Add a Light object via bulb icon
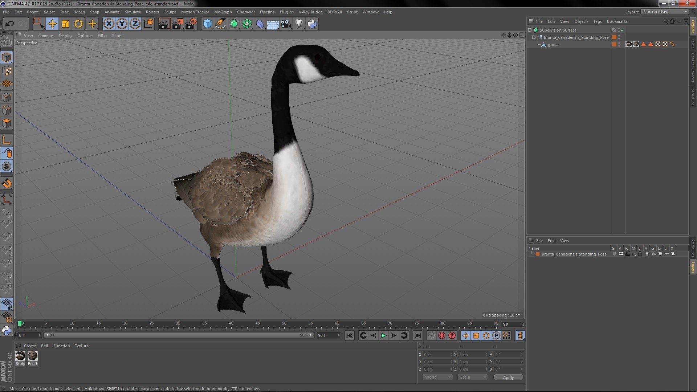 (299, 24)
